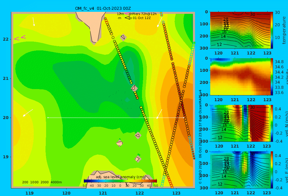
Task: Click the '12' contour label in the temperature panel
Action: (219, 44)
